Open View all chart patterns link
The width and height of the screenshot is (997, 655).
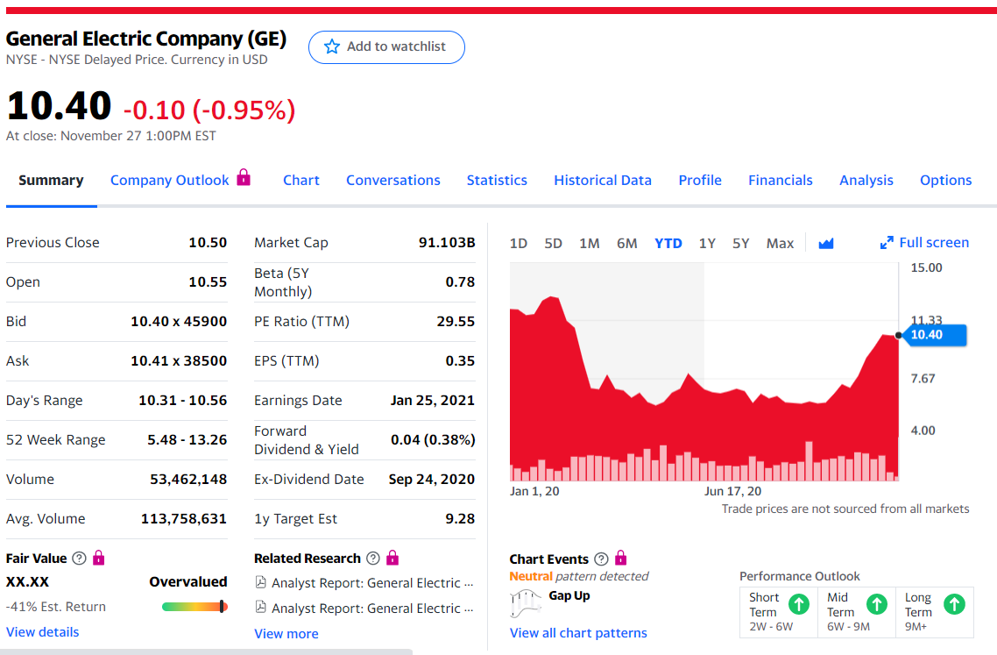pos(578,633)
